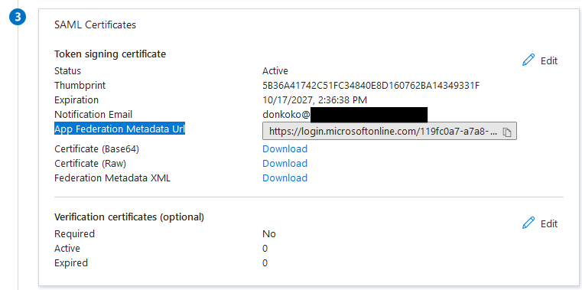Copy the App Federation Metadata Url
The height and width of the screenshot is (290, 582).
pyautogui.click(x=506, y=132)
